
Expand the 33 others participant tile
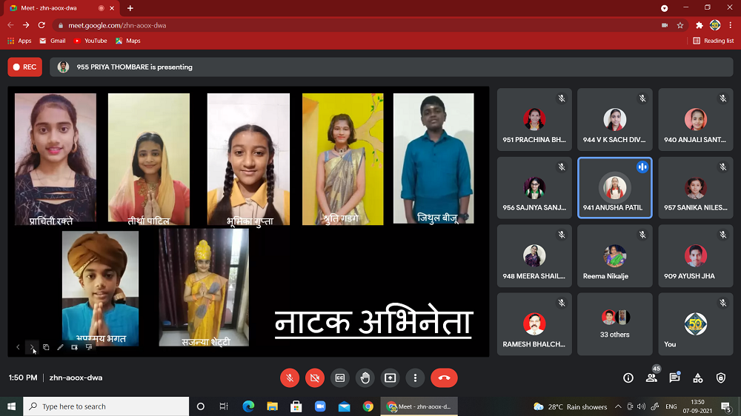614,323
